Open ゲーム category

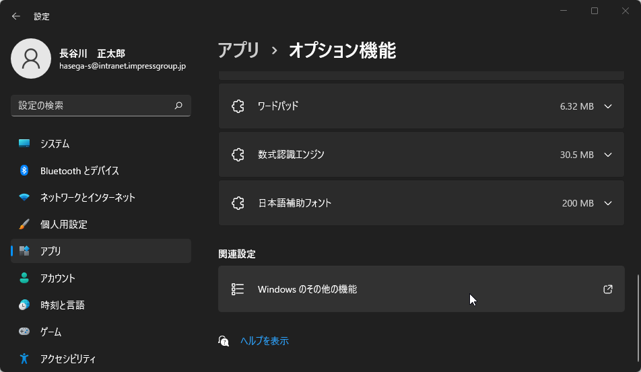101,332
